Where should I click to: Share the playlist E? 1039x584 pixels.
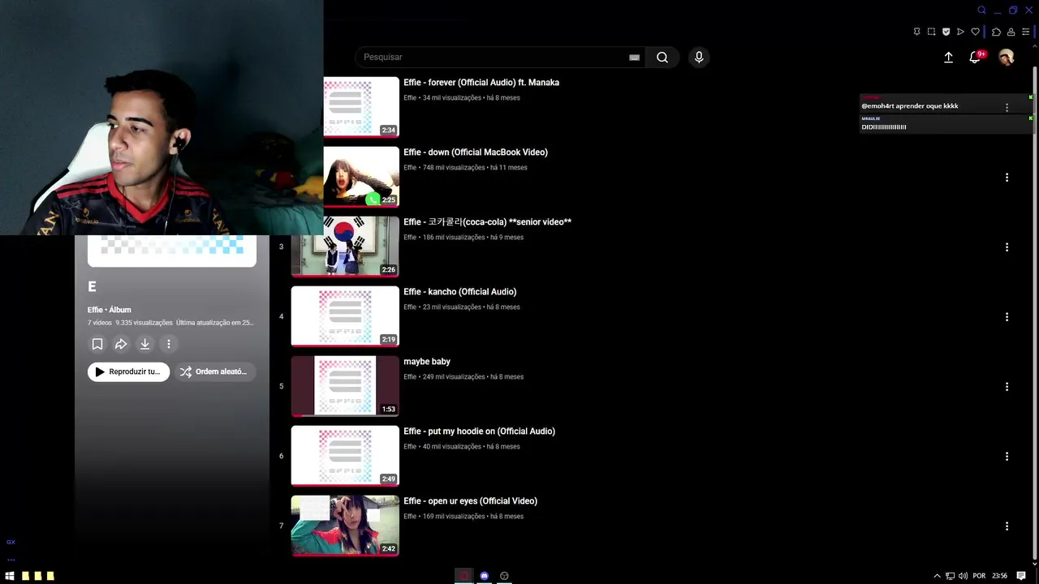(x=121, y=344)
